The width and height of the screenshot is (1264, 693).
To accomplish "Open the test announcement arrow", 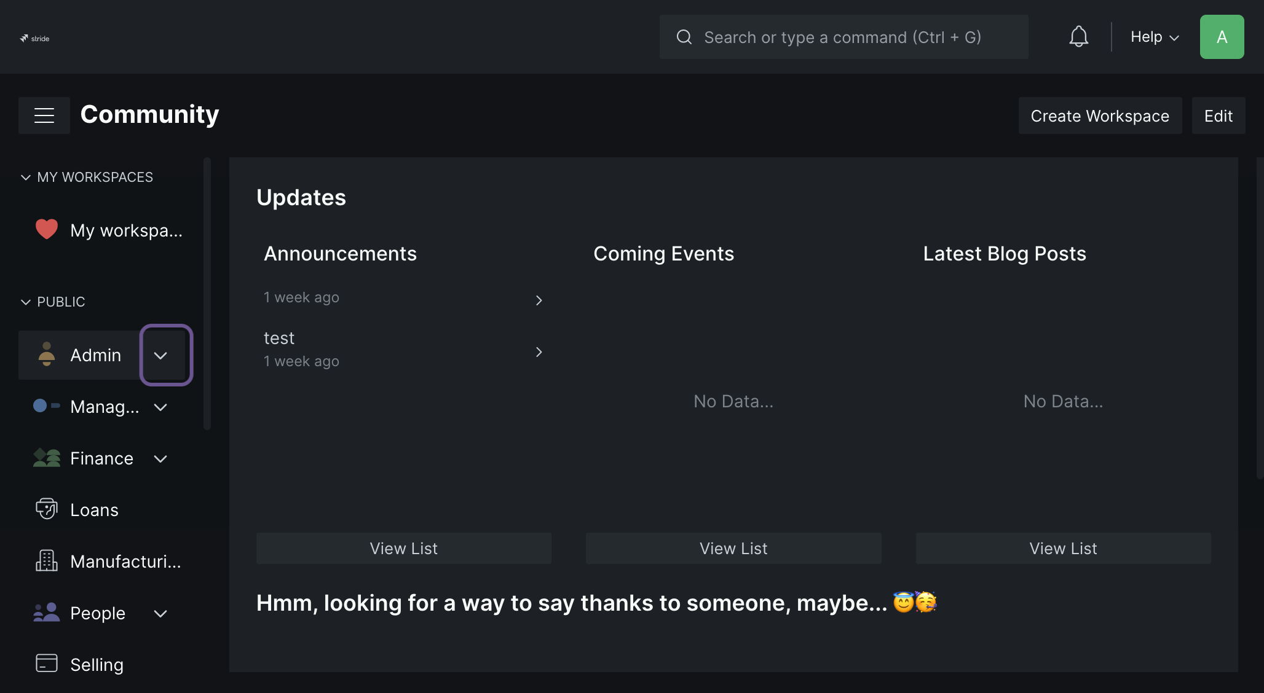I will 539,352.
